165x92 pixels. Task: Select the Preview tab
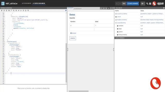[70, 8]
